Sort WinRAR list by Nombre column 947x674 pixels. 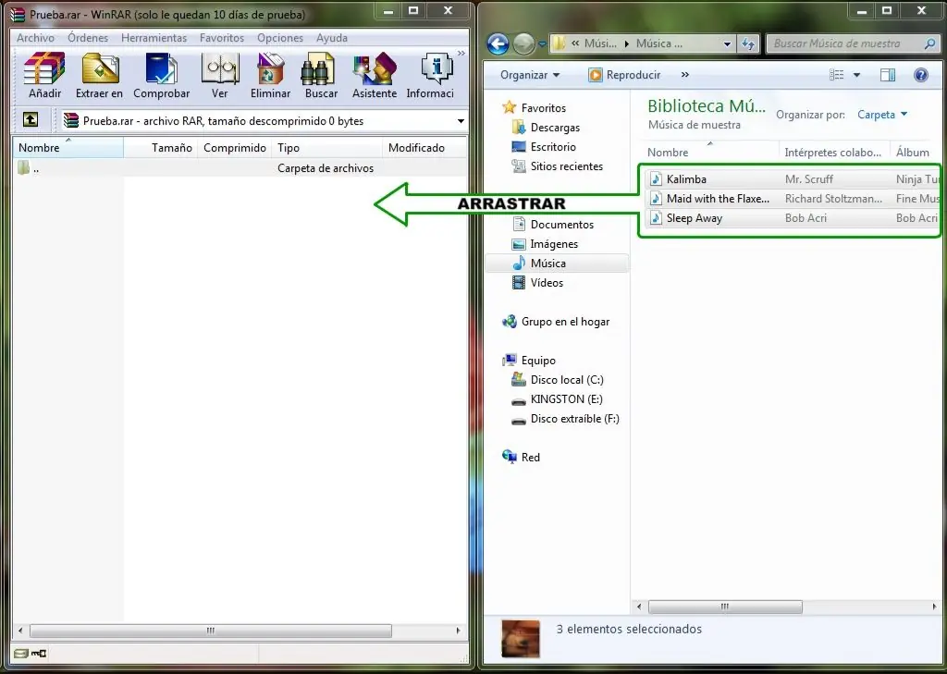tap(68, 147)
